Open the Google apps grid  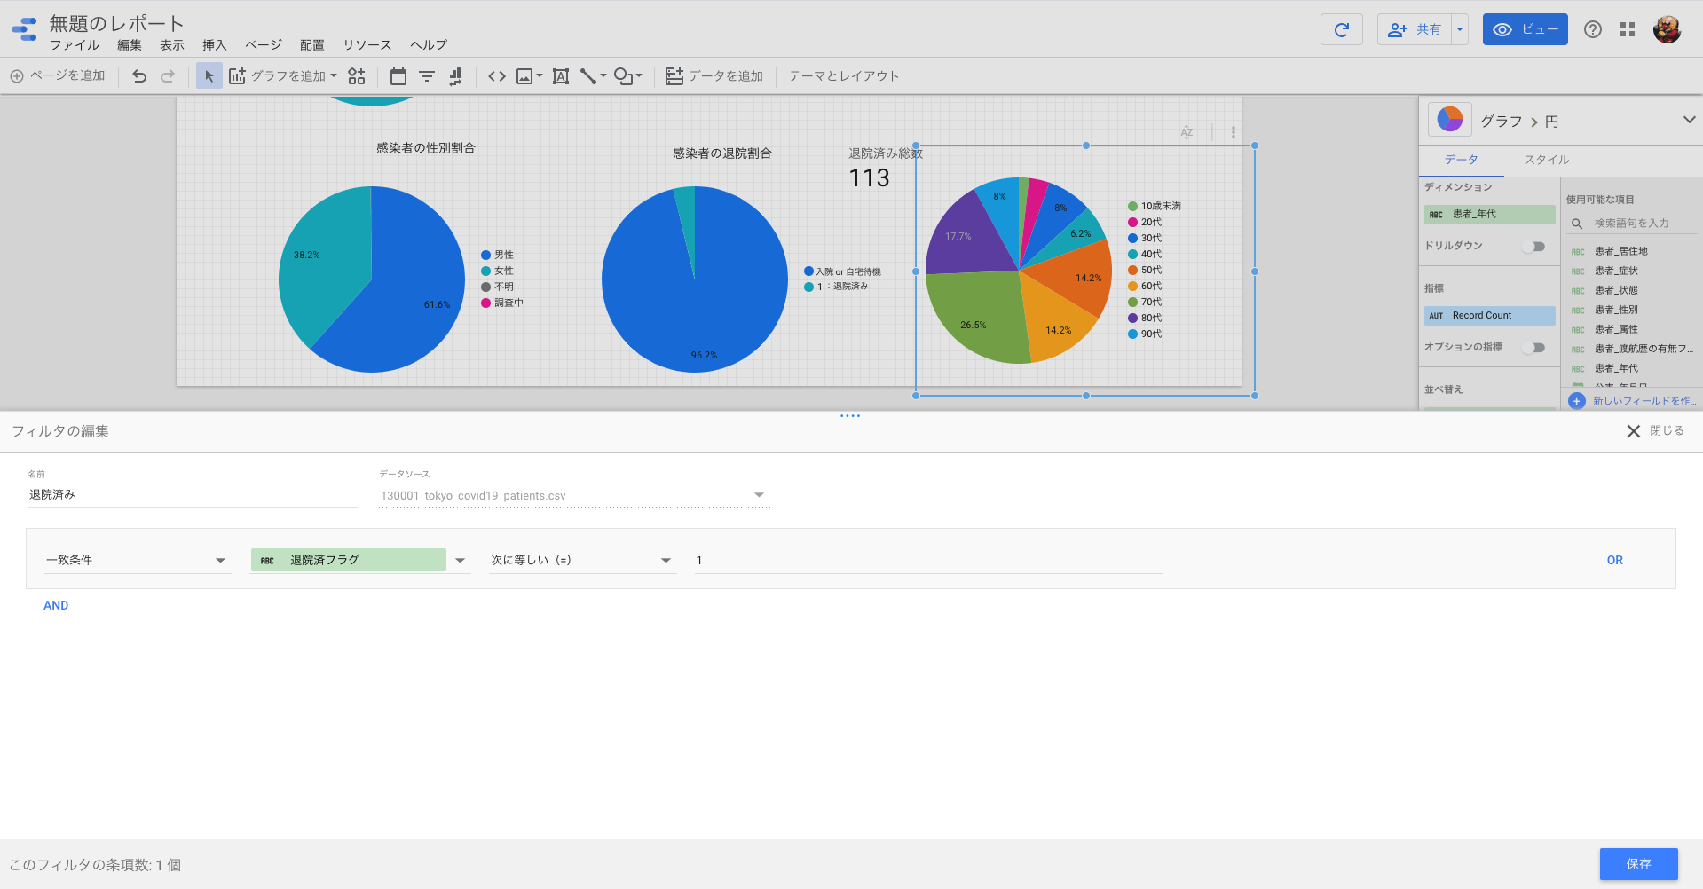tap(1628, 29)
